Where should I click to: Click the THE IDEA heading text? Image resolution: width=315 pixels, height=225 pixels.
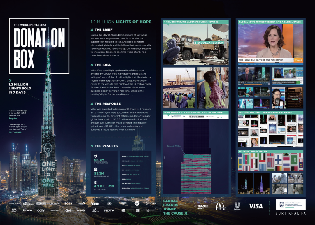[x=103, y=65]
